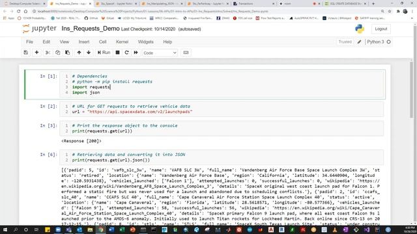
Task: Open Windows taskbar search
Action: 16,229
